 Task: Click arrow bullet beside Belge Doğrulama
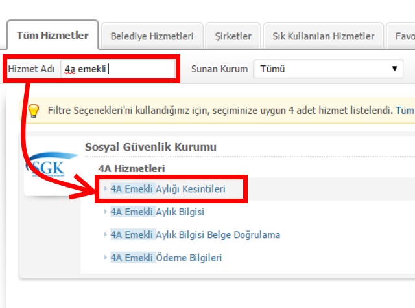pos(105,234)
